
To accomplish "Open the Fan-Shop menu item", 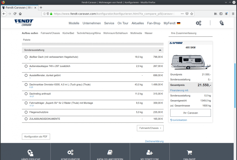I will [x=154, y=23].
